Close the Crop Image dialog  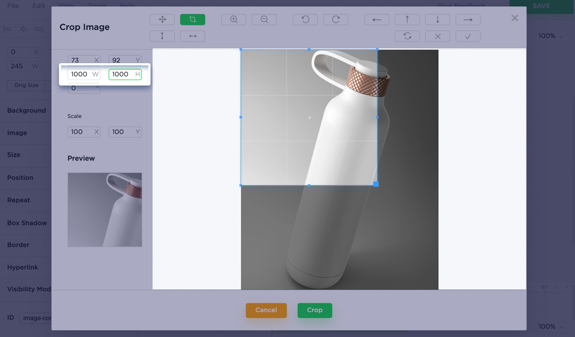point(515,18)
